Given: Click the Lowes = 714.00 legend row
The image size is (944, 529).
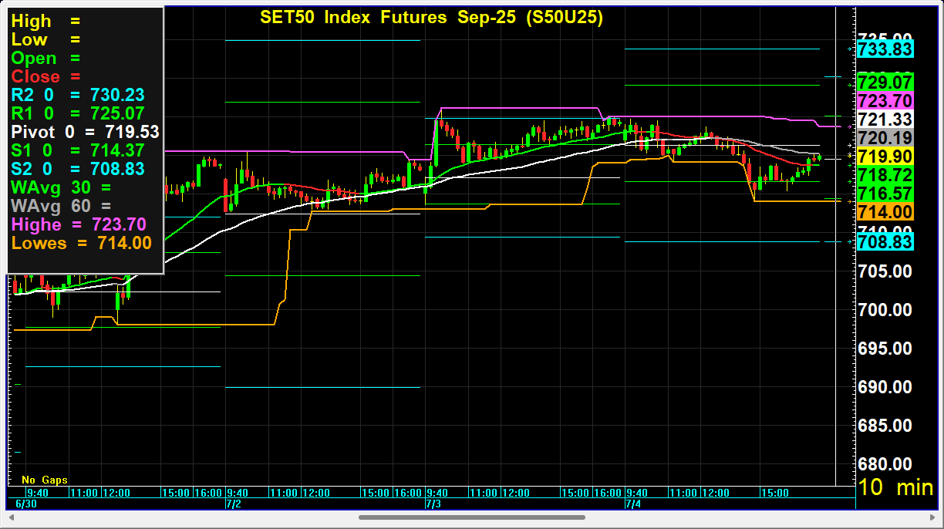Looking at the screenshot, I should click(x=82, y=243).
